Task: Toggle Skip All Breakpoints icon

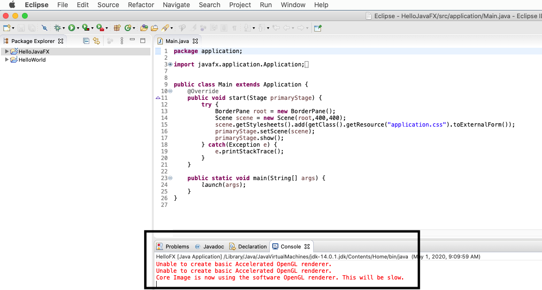Action: [x=44, y=28]
